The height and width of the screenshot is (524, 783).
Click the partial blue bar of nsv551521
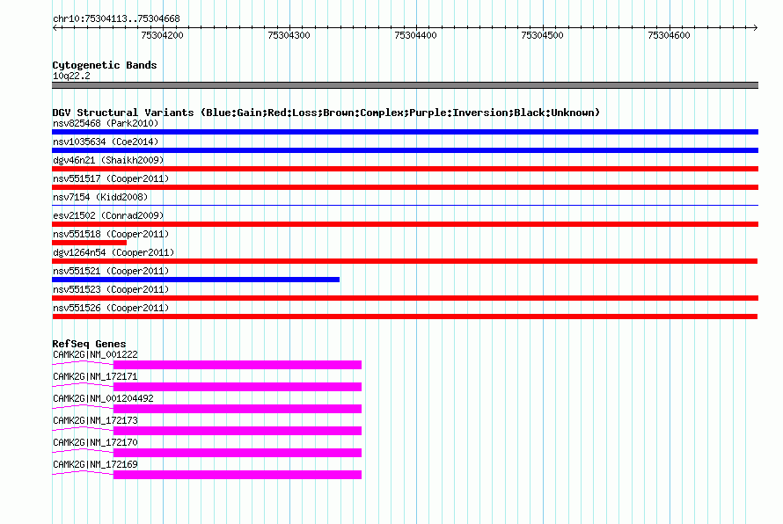click(195, 280)
